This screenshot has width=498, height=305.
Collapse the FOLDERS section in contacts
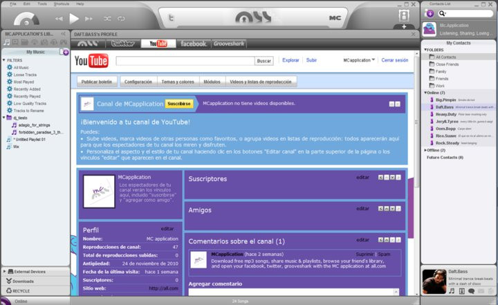coord(425,50)
